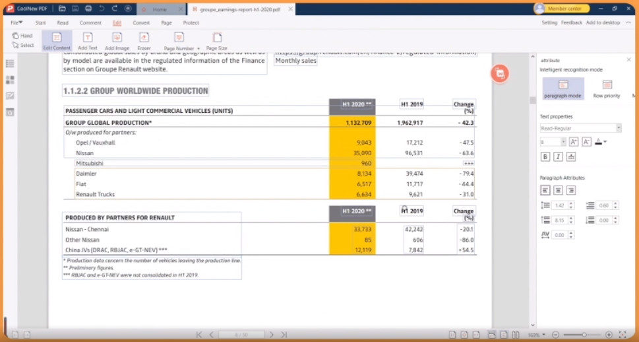Screen dimensions: 639x342
Task: Increase font size with A+ button
Action: [574, 142]
